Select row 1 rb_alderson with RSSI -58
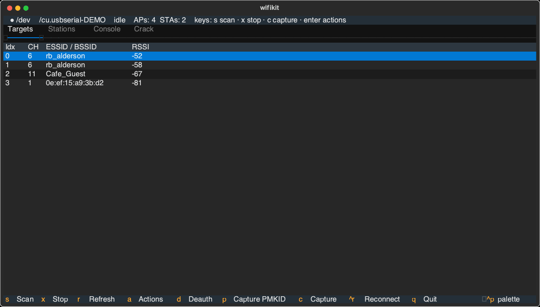Screen dimensions: 540x307 pyautogui.click(x=270, y=65)
